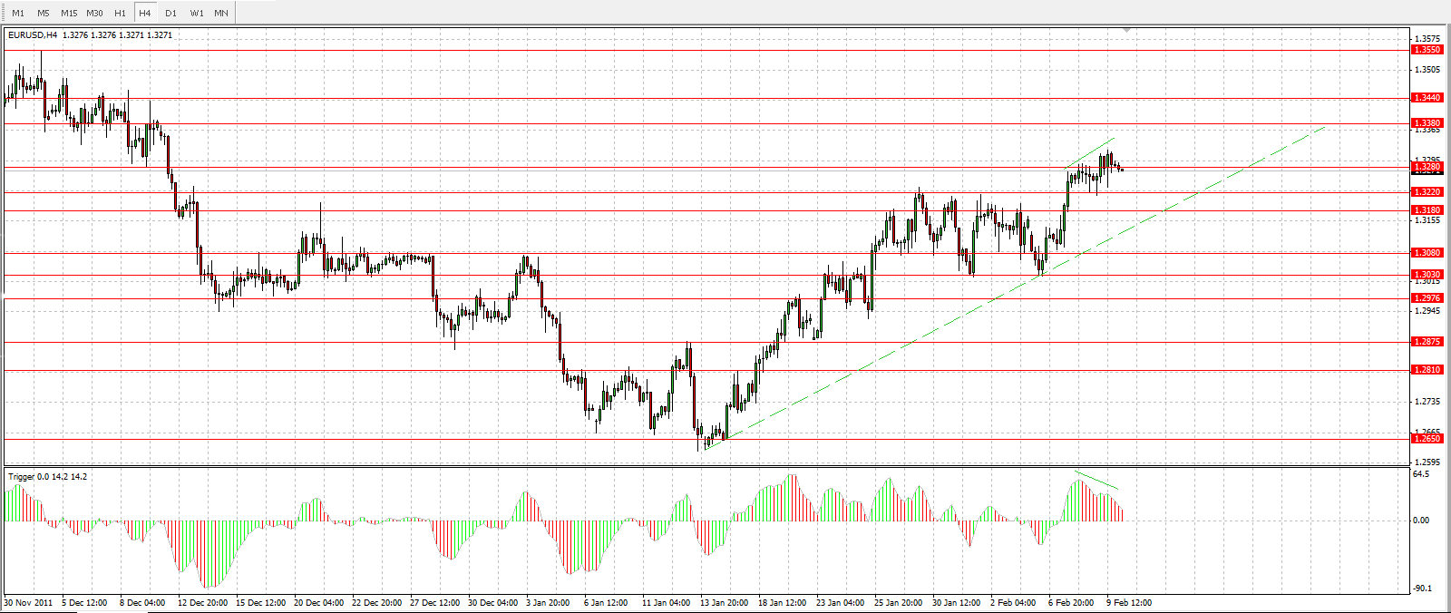The width and height of the screenshot is (1451, 613).
Task: Switch to the MN monthly timeframe
Action: click(221, 13)
